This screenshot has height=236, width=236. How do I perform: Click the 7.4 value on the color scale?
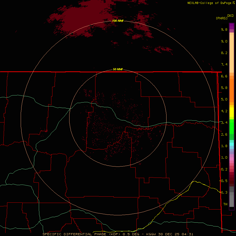point(224,65)
